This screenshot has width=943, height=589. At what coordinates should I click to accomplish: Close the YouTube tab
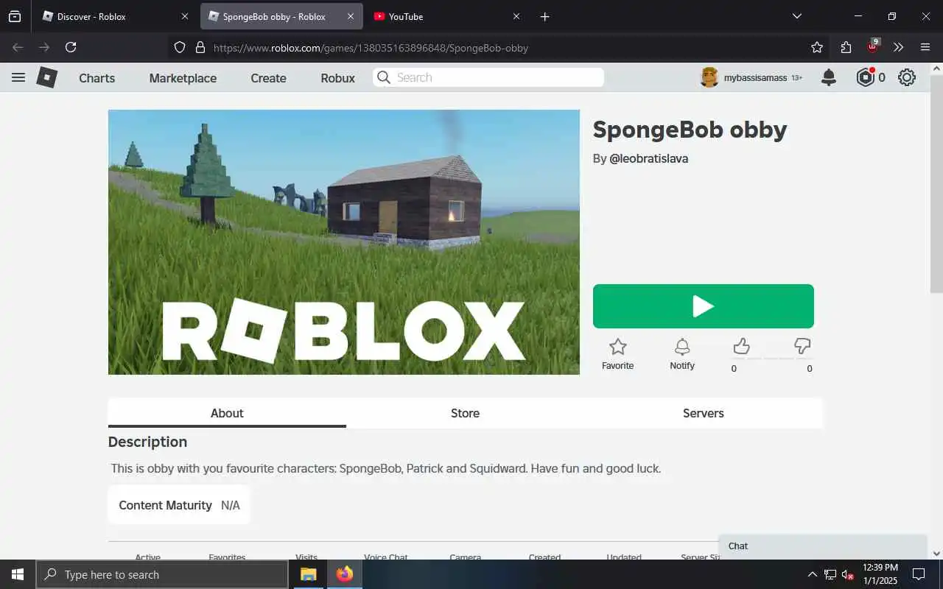(516, 16)
